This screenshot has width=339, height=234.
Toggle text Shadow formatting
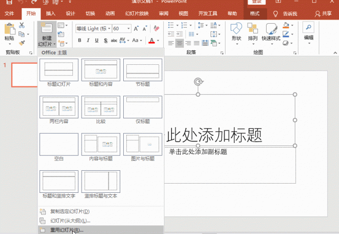tap(105, 41)
